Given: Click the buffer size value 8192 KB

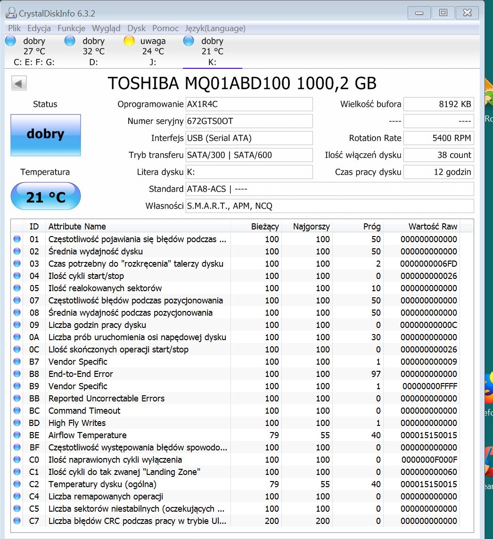Looking at the screenshot, I should (439, 104).
